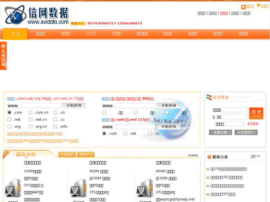The image size is (270, 202).
Task: Click the asp/cgi/php/asp.net feature line
Action: (x=175, y=199)
